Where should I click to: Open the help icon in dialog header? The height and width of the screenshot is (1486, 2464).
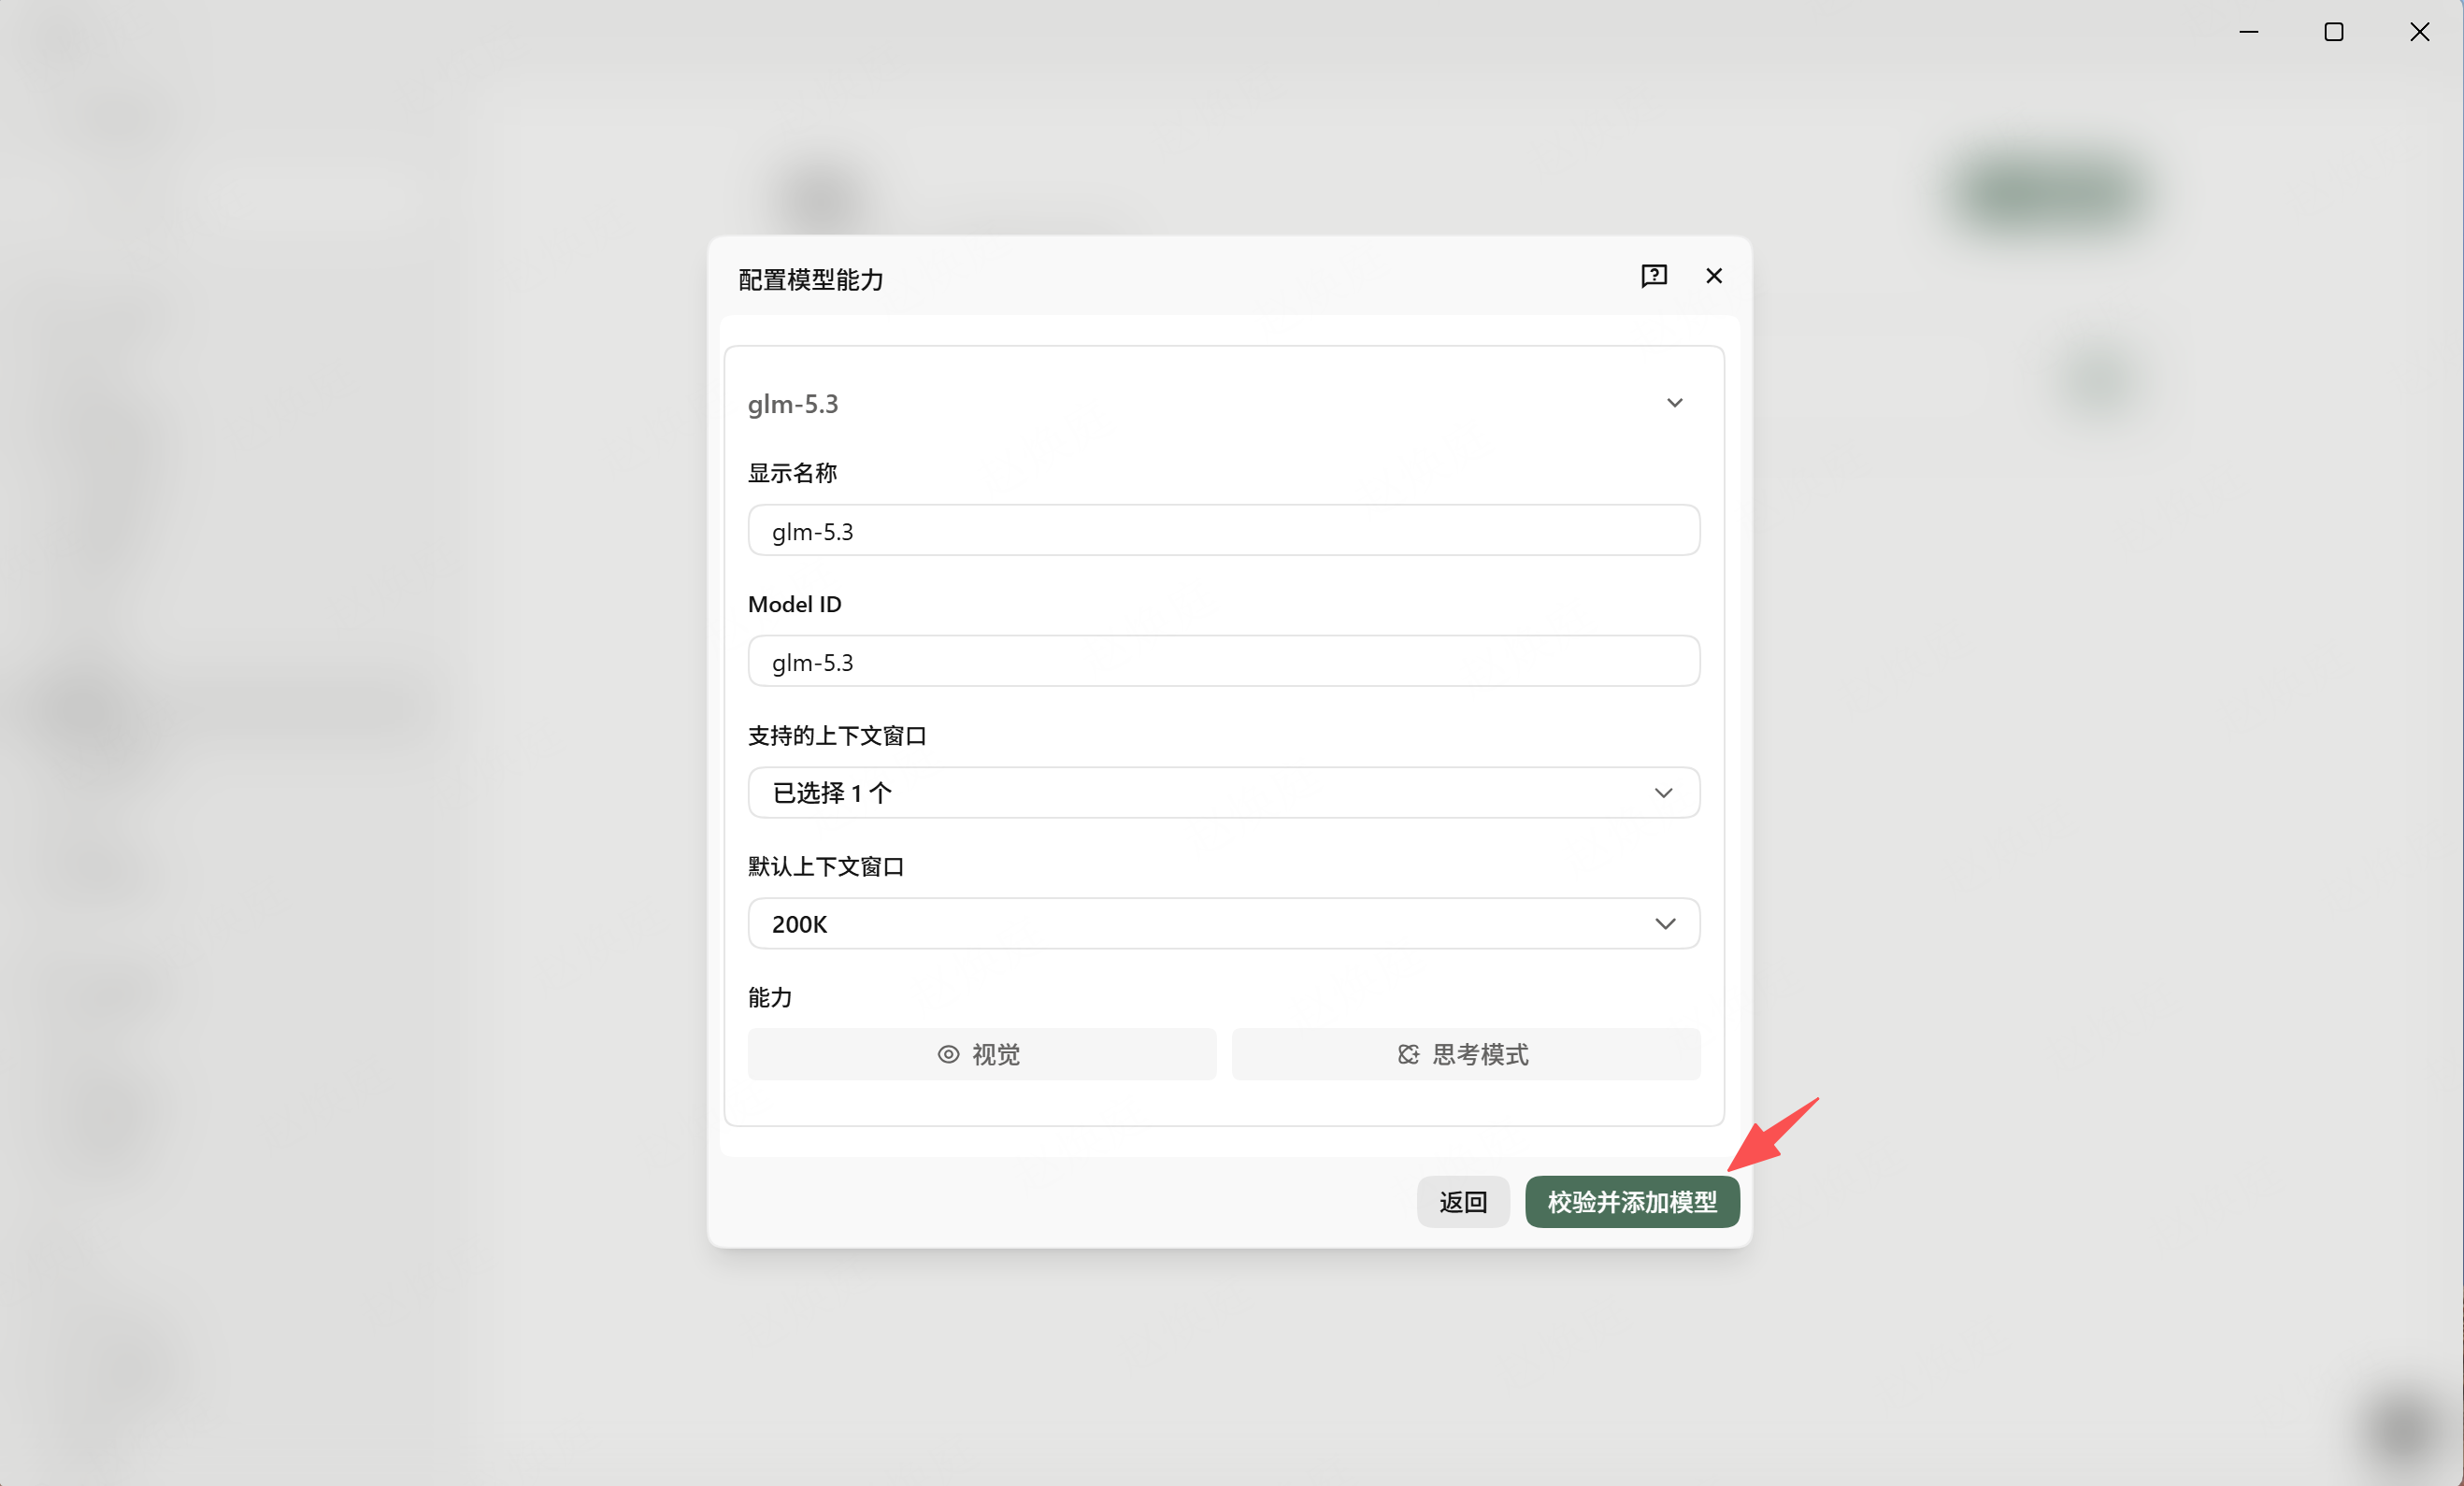tap(1654, 276)
